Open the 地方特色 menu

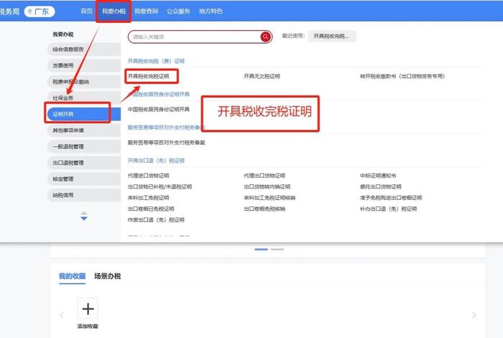click(x=211, y=11)
